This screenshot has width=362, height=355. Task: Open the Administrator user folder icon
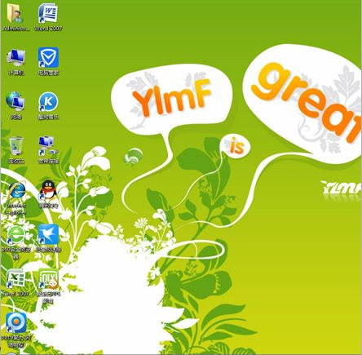(15, 14)
